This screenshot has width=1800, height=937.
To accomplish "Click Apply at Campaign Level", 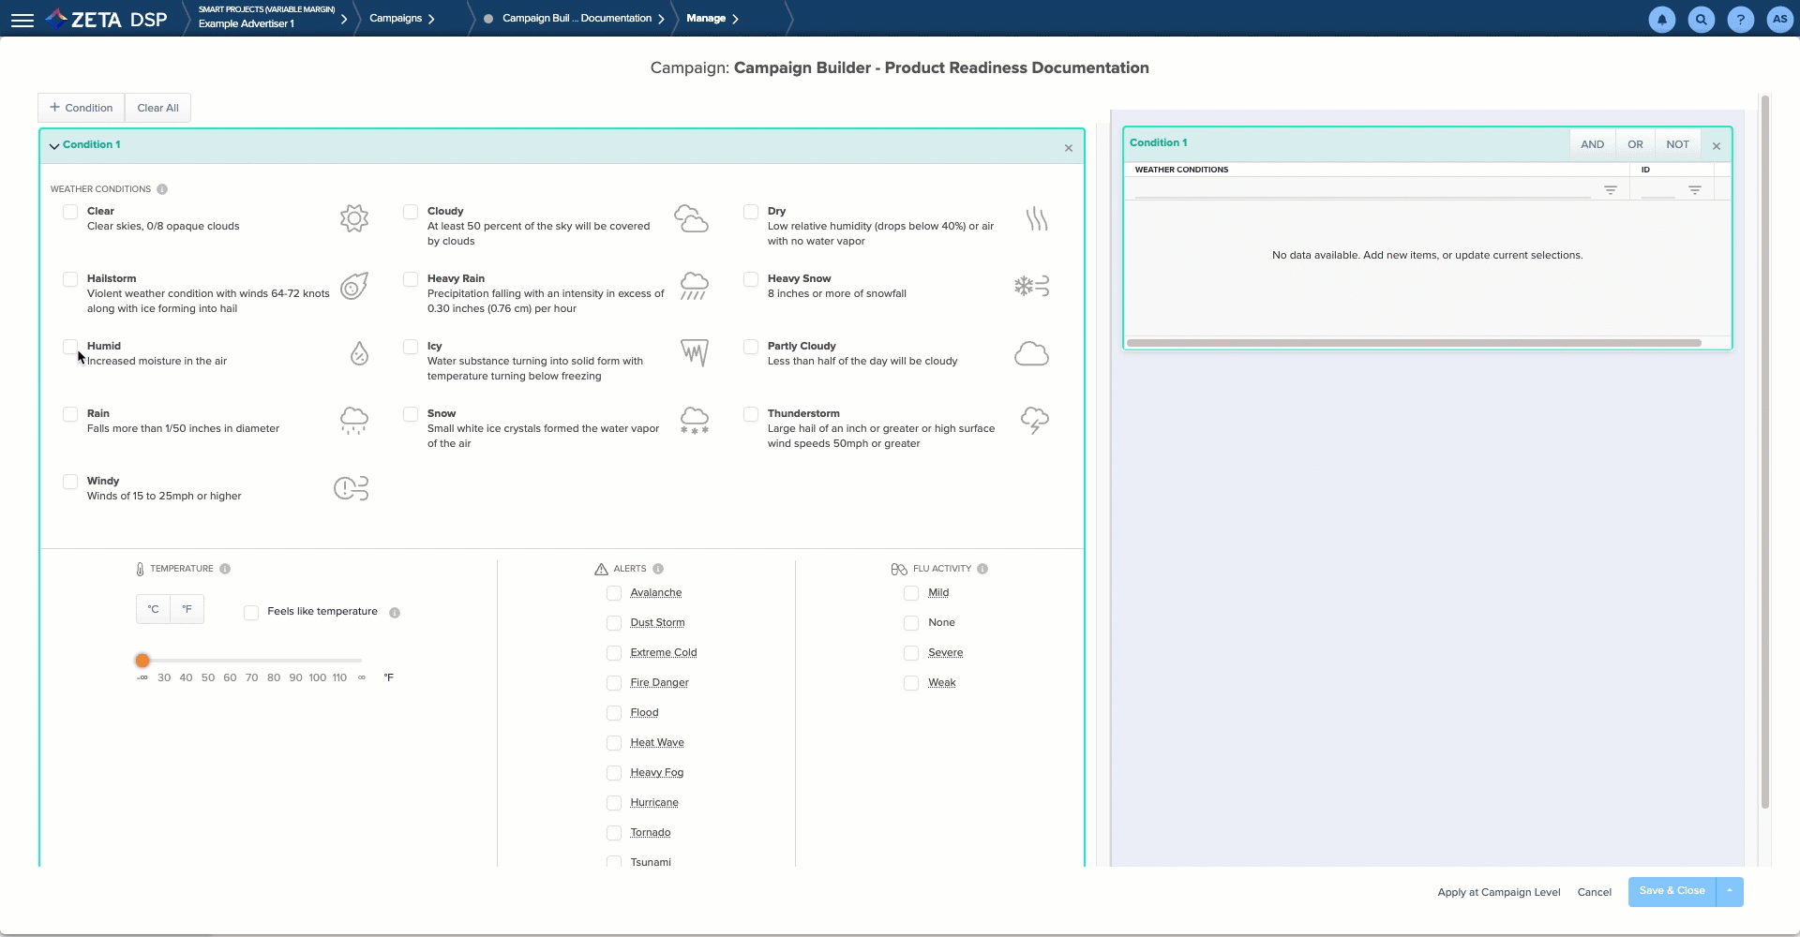I will pyautogui.click(x=1498, y=892).
